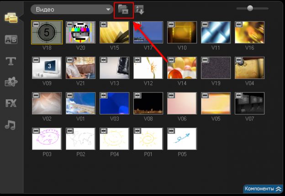Select the V14 balloons thumbnail
The image size is (285, 196).
[x=182, y=68]
